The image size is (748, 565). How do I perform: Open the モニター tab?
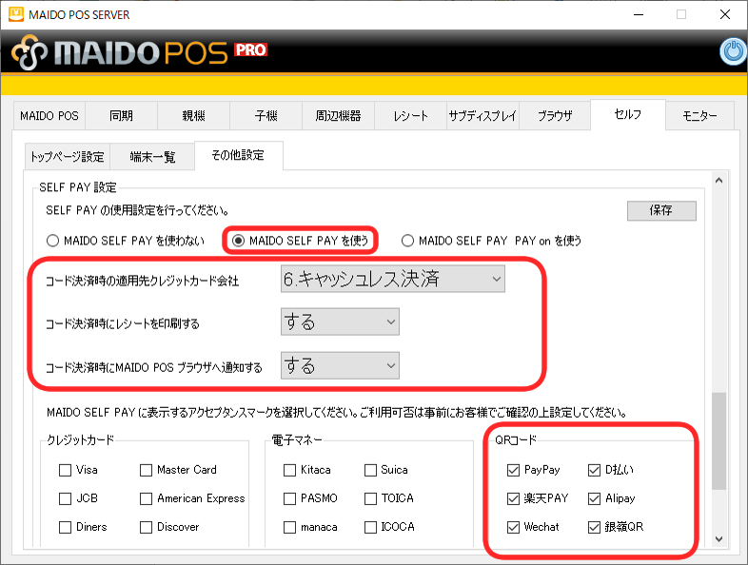[699, 116]
